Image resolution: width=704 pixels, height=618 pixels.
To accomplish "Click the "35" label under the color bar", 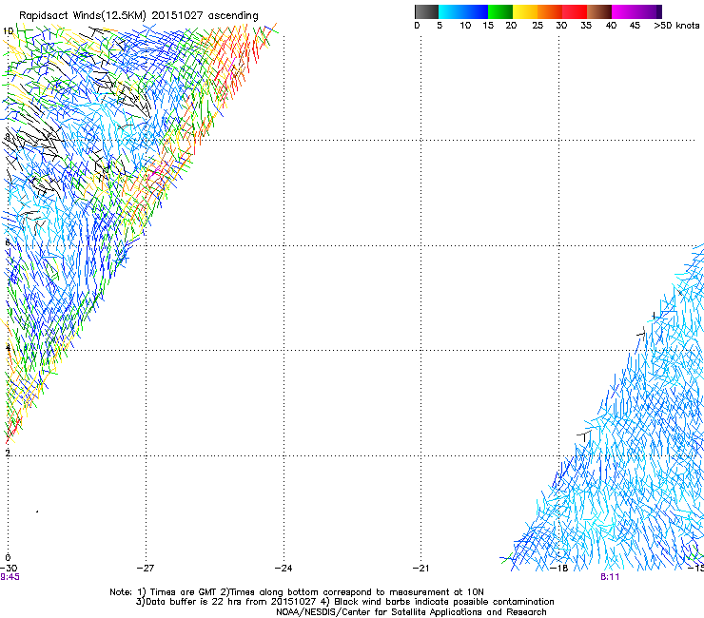I will (586, 26).
